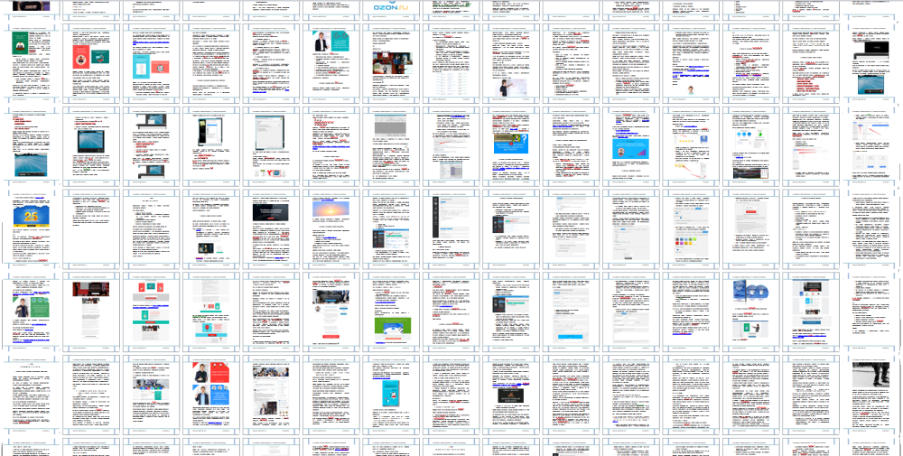Image resolution: width=903 pixels, height=456 pixels.
Task: Click page with dark red website header screenshot
Action: (x=91, y=312)
